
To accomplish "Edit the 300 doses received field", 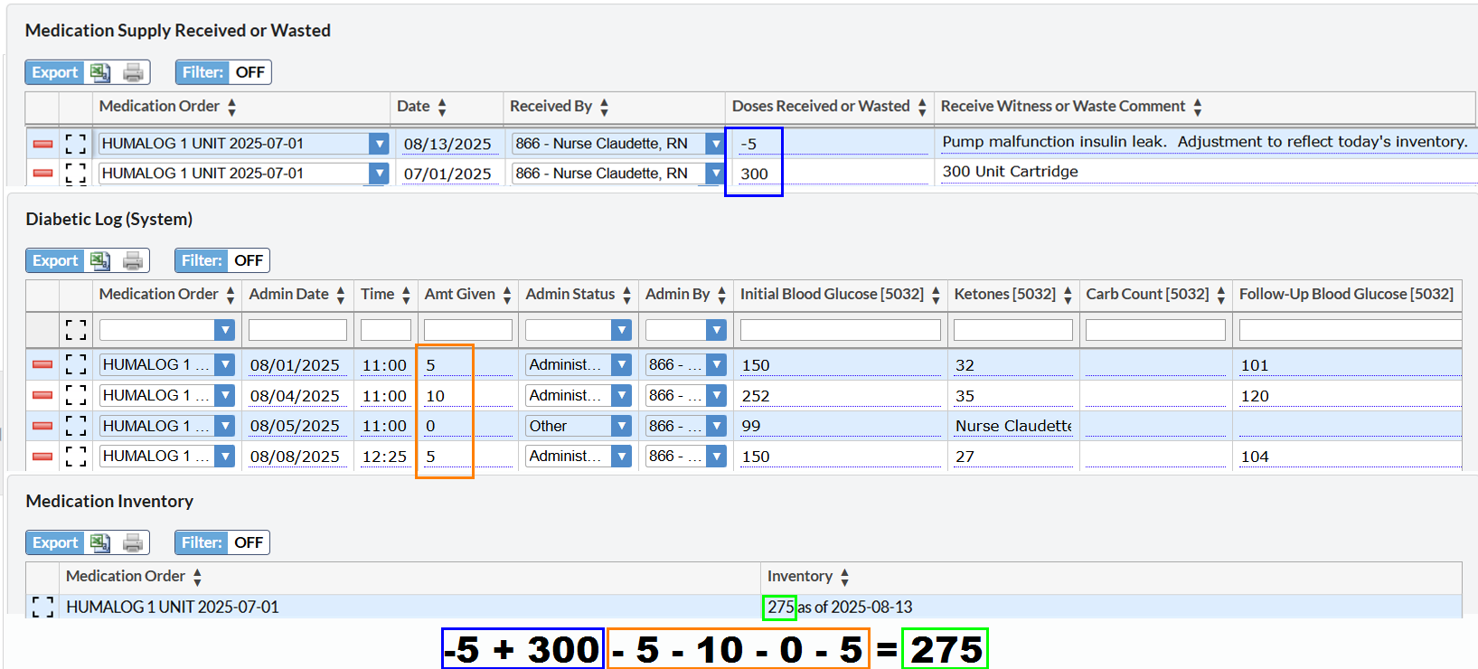I will pos(833,174).
